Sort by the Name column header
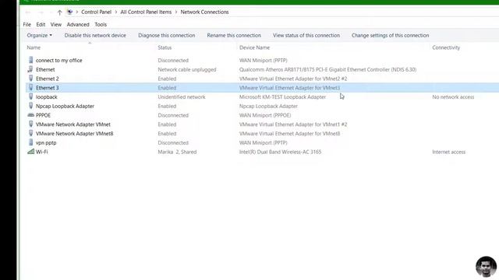Viewport: 499px width, 280px height. pyautogui.click(x=34, y=47)
